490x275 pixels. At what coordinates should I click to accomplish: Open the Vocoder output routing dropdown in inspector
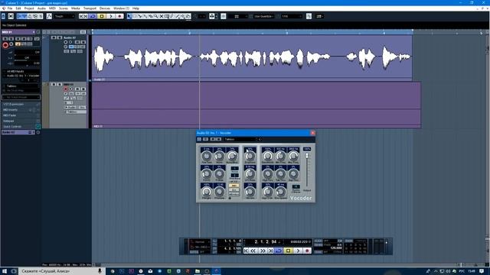pos(21,76)
